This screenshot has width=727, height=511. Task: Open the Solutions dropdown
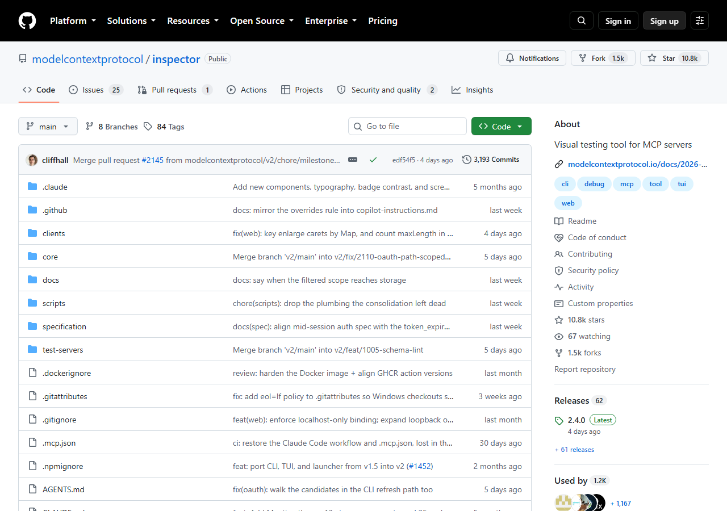pos(131,20)
